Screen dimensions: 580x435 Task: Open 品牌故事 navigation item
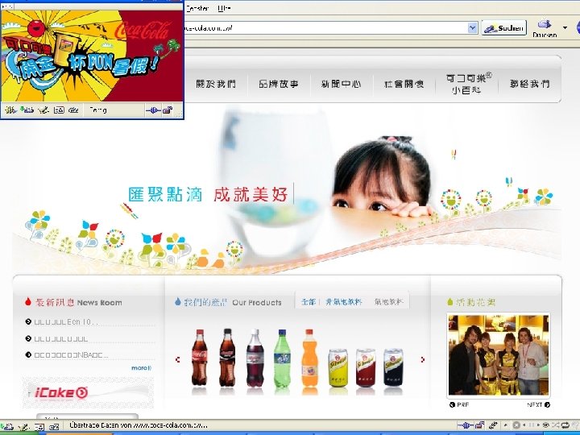point(279,84)
